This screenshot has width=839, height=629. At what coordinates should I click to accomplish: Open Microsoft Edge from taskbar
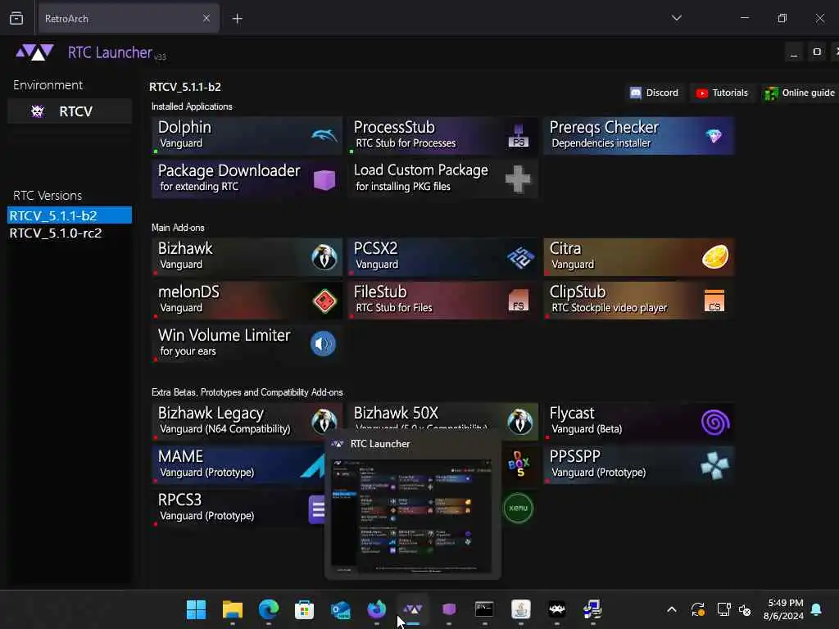click(x=269, y=609)
